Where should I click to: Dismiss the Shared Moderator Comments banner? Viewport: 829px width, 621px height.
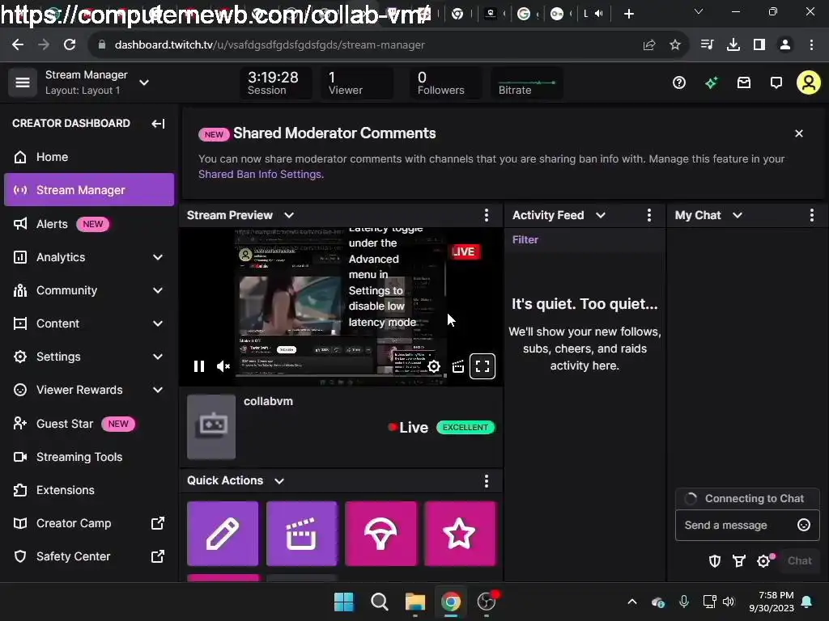click(x=799, y=133)
